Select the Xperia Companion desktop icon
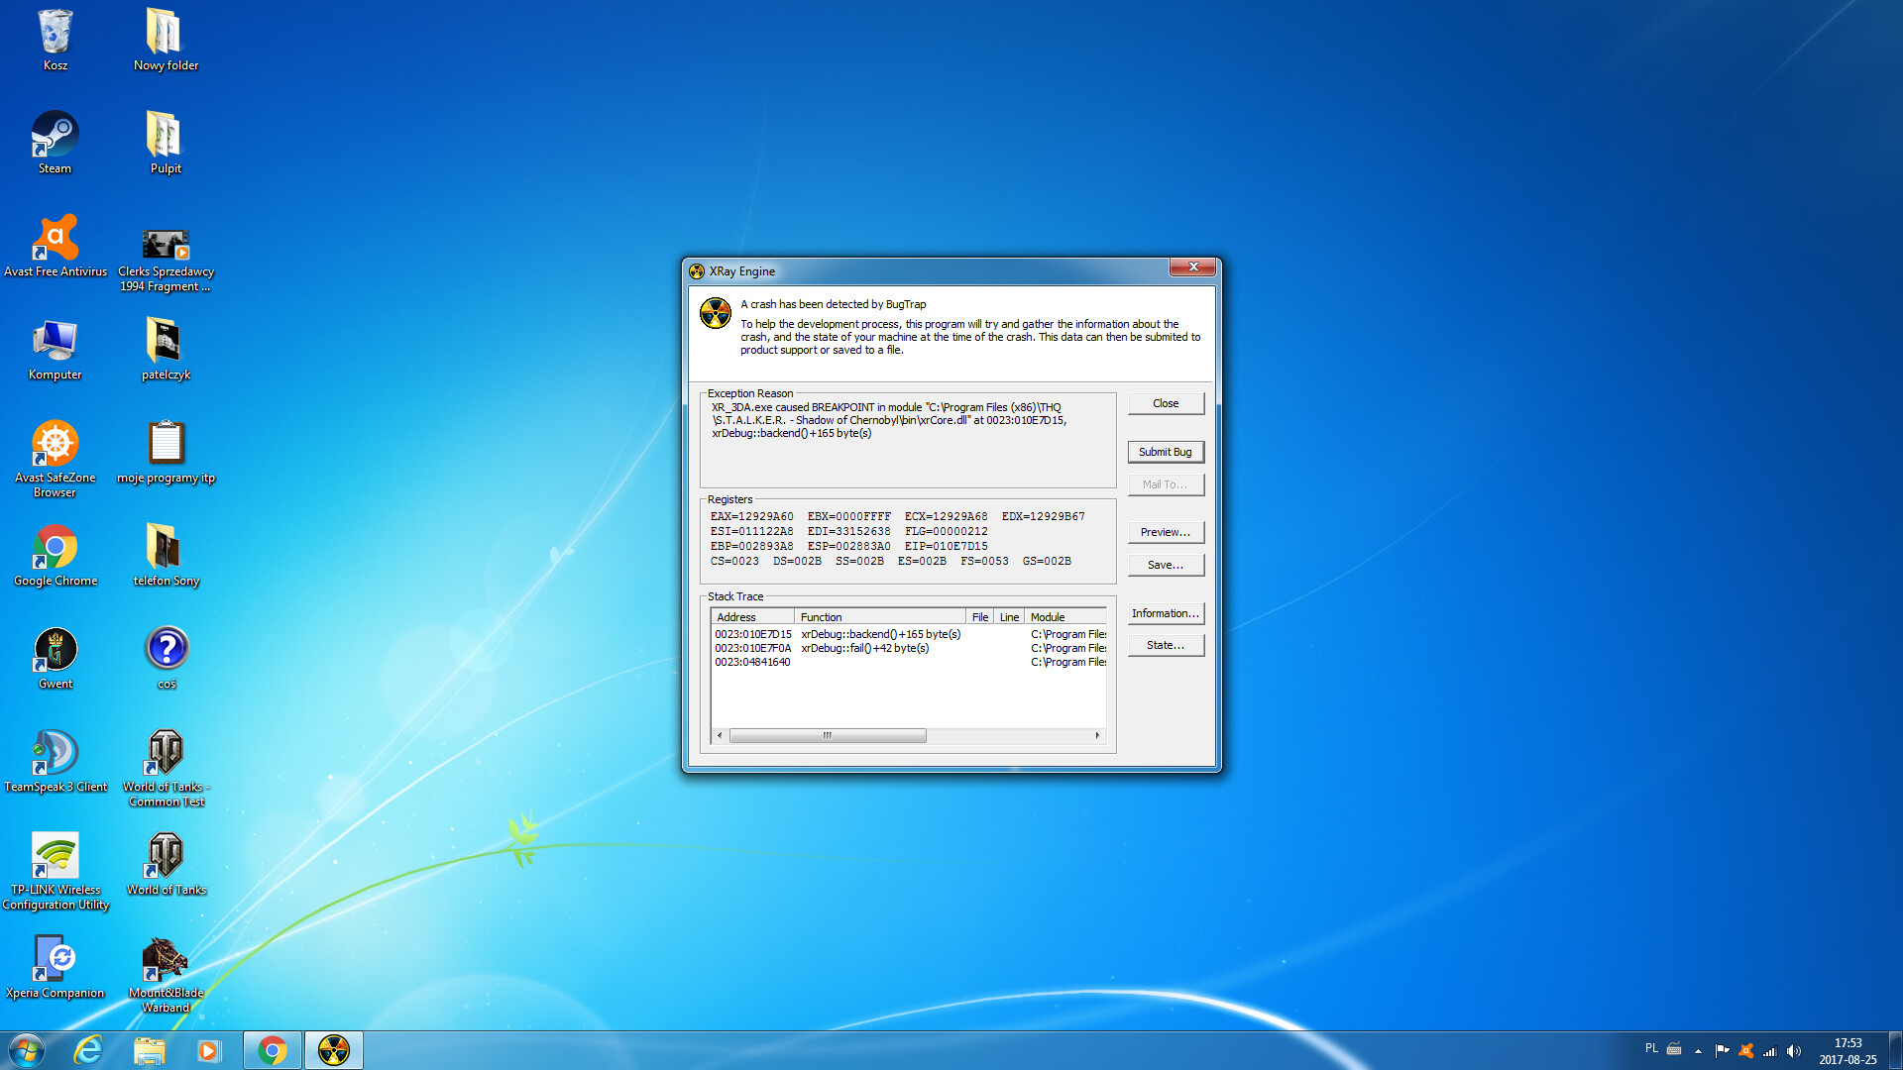This screenshot has width=1903, height=1070. [x=56, y=962]
